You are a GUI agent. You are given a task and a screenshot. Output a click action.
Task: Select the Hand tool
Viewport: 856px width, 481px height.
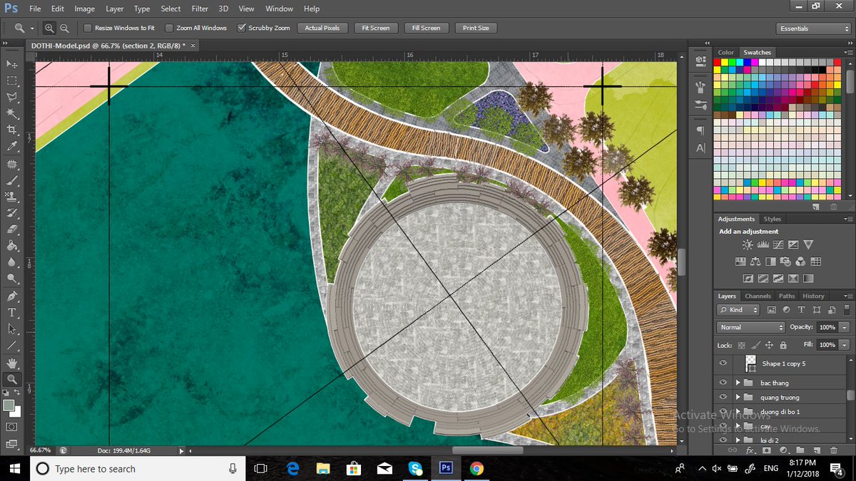pyautogui.click(x=12, y=363)
